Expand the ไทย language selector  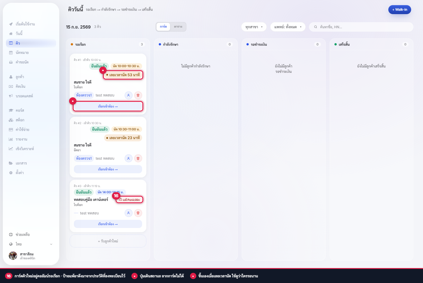point(31,244)
